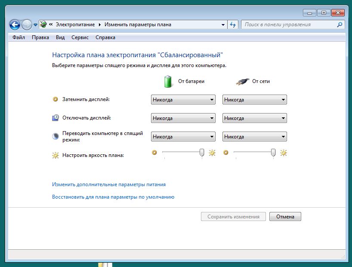The width and height of the screenshot is (352, 267).
Task: Click Восстановить для плана параметры по умолчанию
Action: pos(113,197)
